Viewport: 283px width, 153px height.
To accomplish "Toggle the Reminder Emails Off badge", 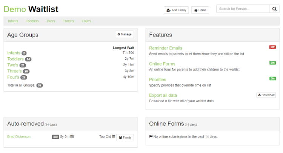I will [x=272, y=47].
